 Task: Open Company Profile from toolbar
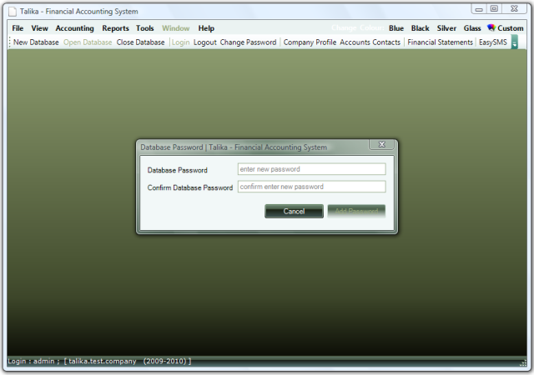click(x=310, y=42)
